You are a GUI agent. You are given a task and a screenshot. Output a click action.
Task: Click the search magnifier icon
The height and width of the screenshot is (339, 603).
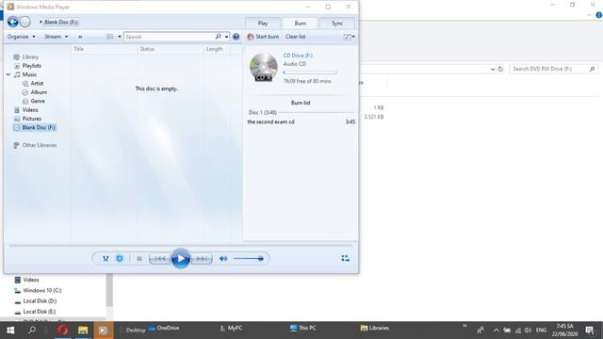point(218,37)
